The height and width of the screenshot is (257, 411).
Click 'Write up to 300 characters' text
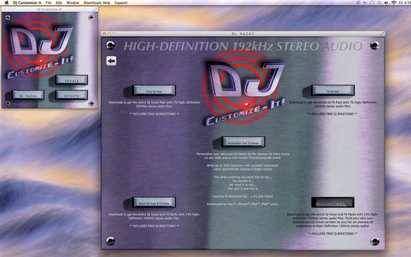[x=242, y=166]
